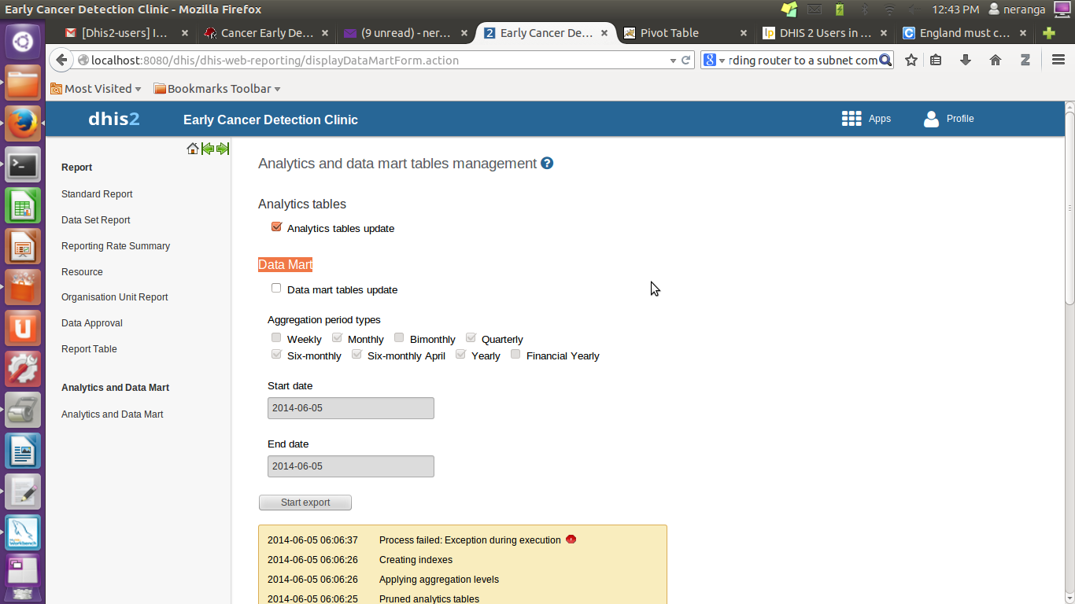1075x604 pixels.
Task: Open the Firefox downloads arrow icon
Action: coord(966,60)
